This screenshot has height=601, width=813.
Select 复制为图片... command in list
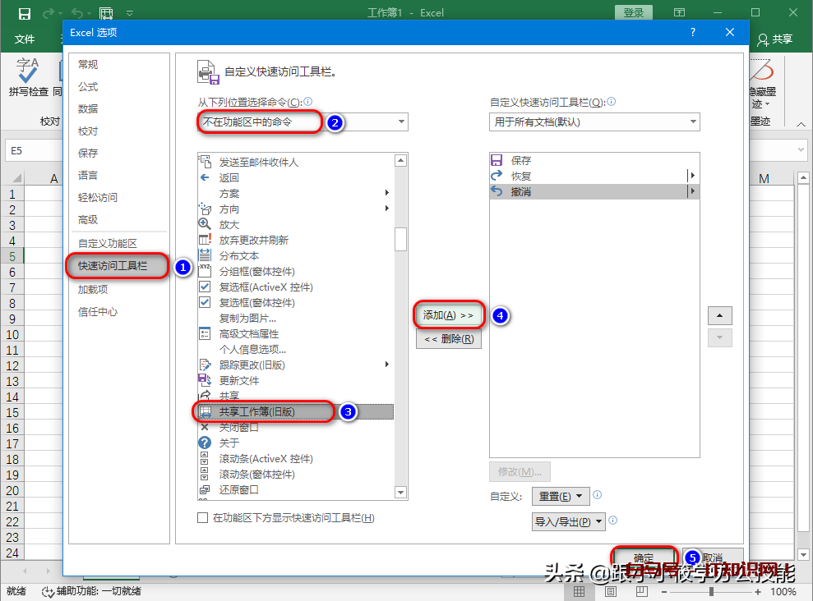coord(296,318)
